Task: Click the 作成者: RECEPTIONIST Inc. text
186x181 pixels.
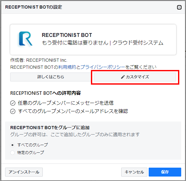Action: 39,60
